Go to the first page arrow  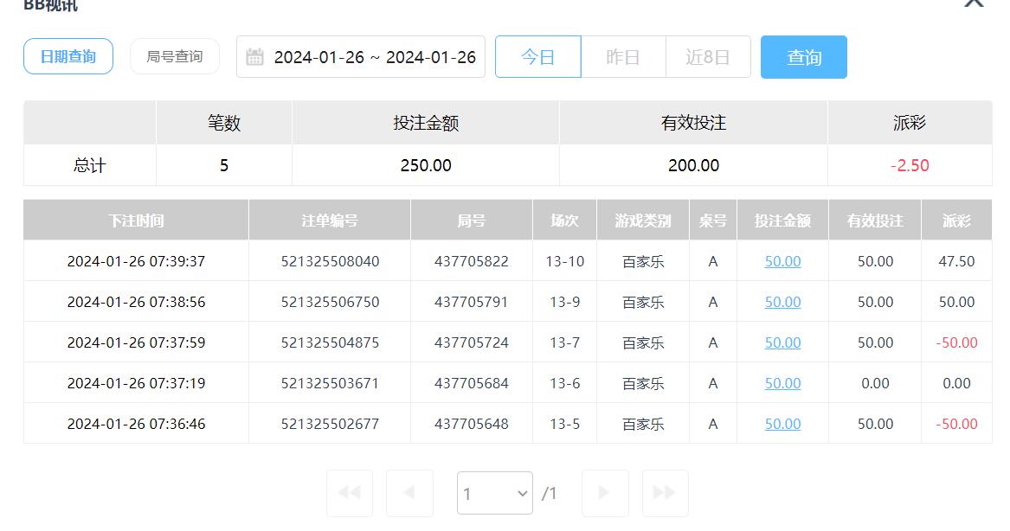[350, 492]
